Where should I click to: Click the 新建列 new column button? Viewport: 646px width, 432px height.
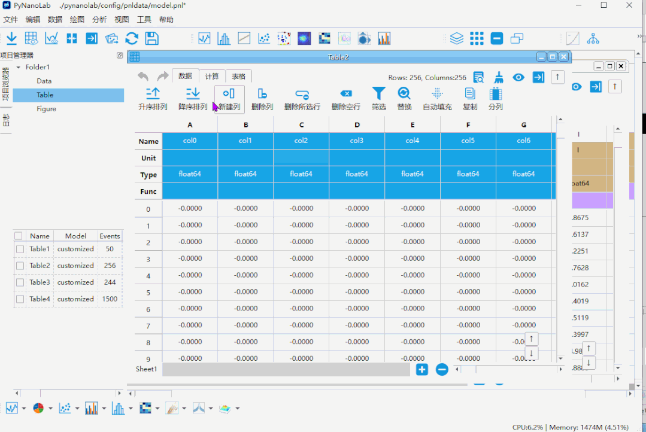(229, 99)
